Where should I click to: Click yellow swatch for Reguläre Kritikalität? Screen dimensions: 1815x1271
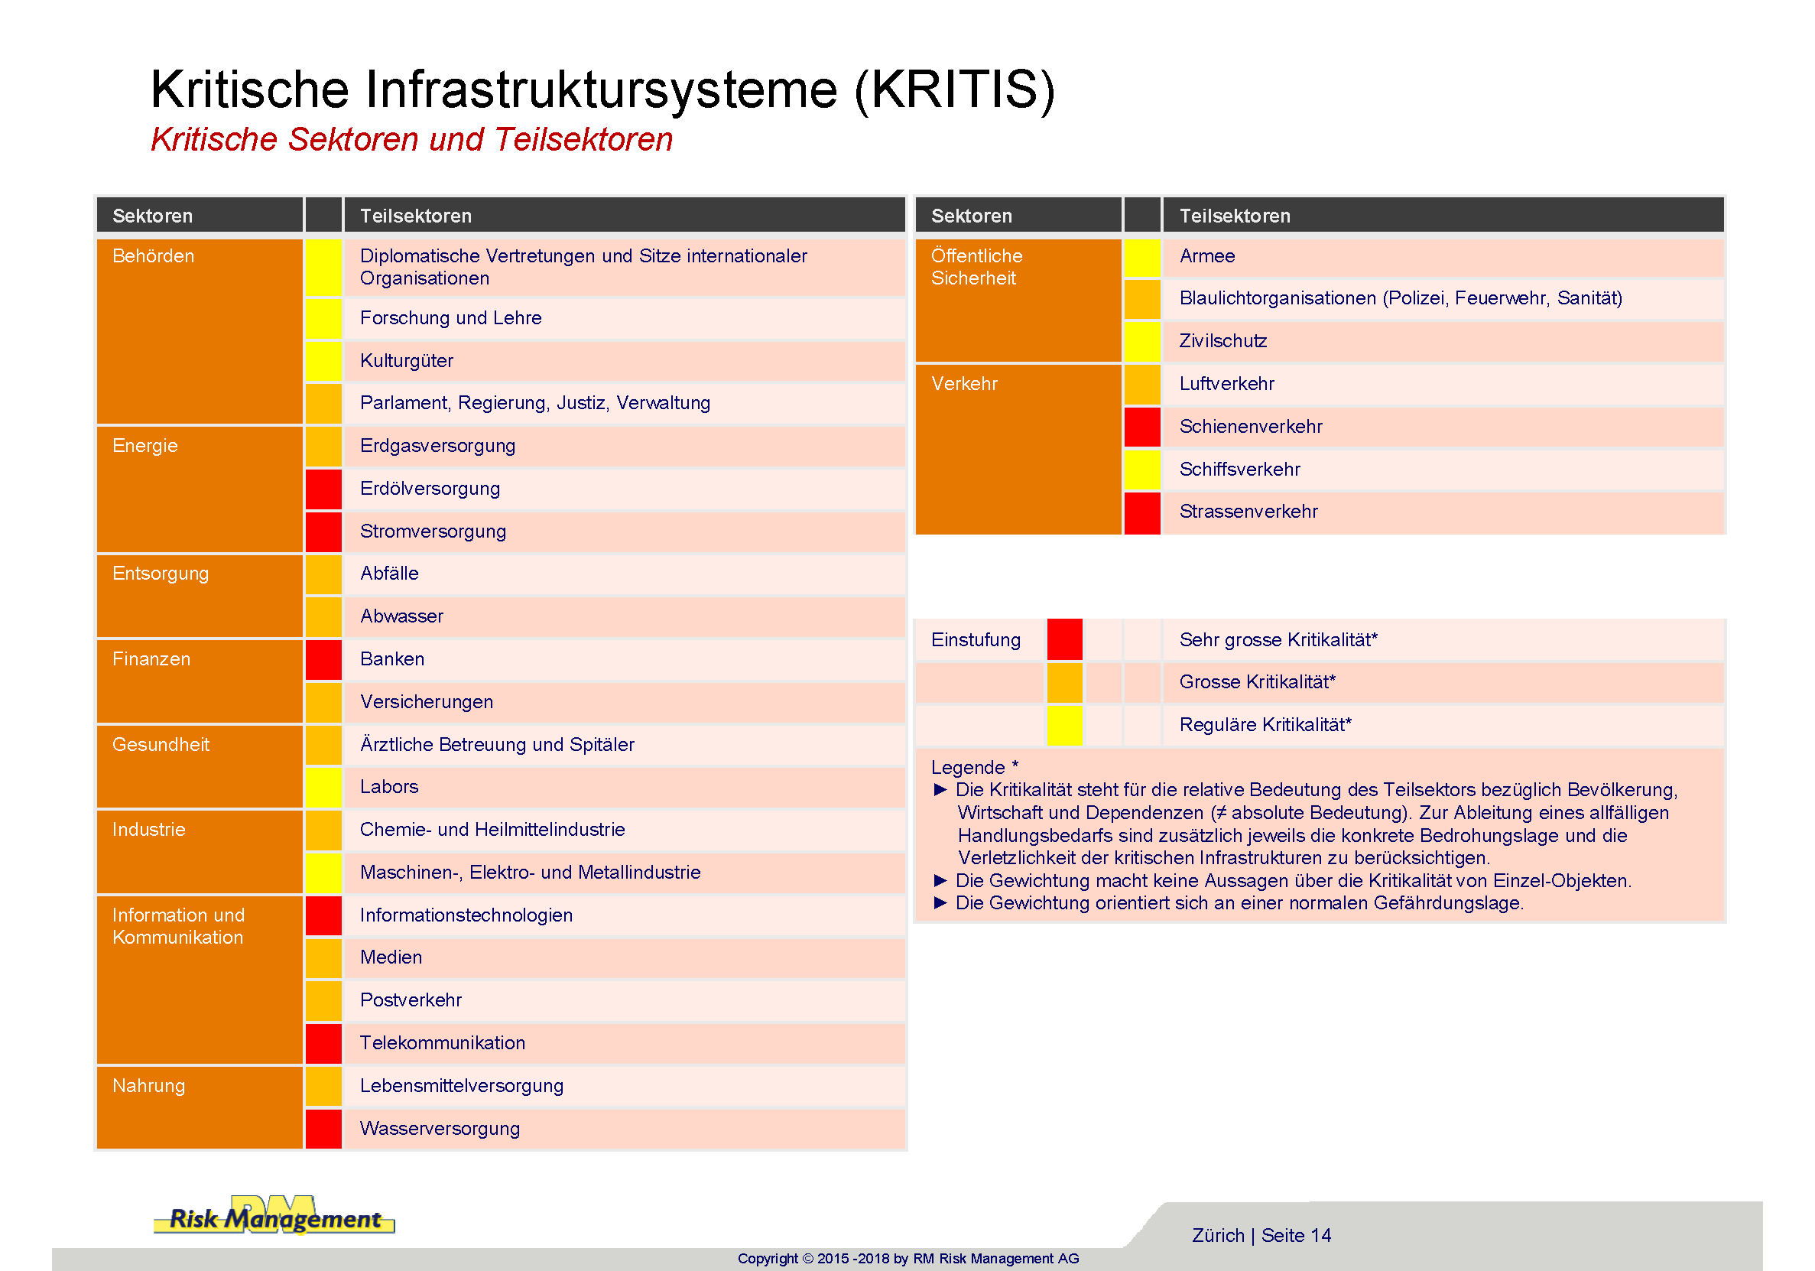coord(1064,724)
